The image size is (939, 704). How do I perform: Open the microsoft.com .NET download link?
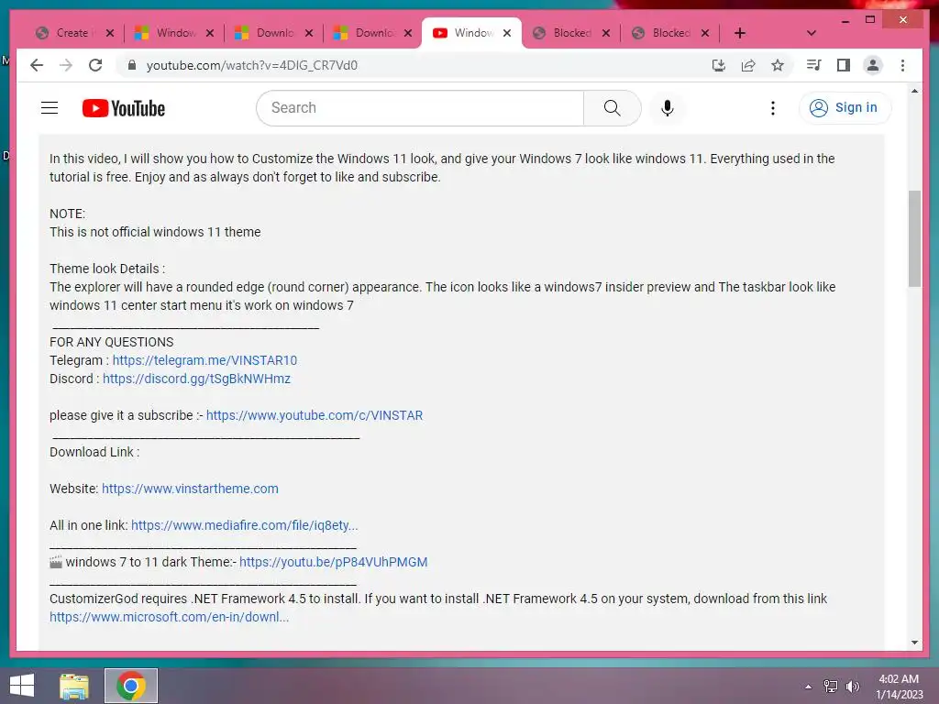[169, 617]
